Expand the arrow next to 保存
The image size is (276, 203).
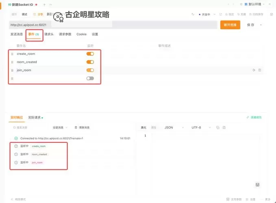261,25
